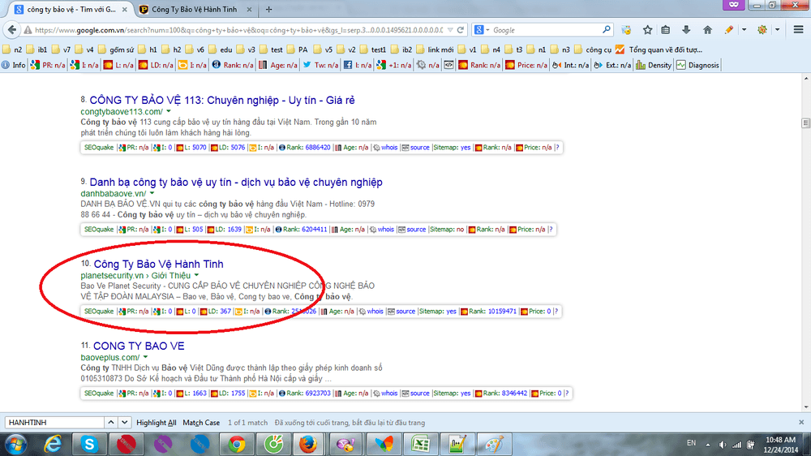Click the Int.: n/a toolbar item

pos(570,65)
